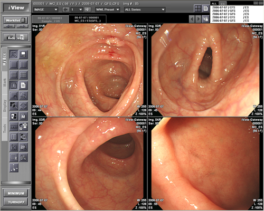Image resolution: width=264 pixels, height=211 pixels.
Task: Choose the 3x3 grid layout
Action: point(23,75)
